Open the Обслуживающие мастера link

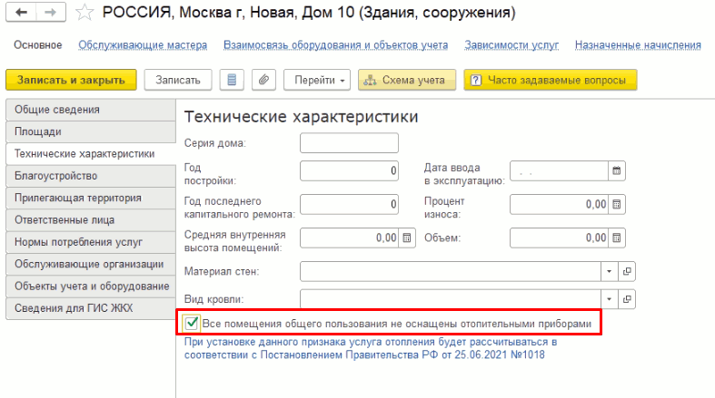pos(143,44)
